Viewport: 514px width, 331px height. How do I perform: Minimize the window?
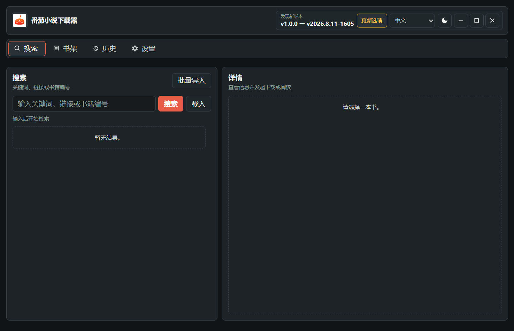point(461,21)
